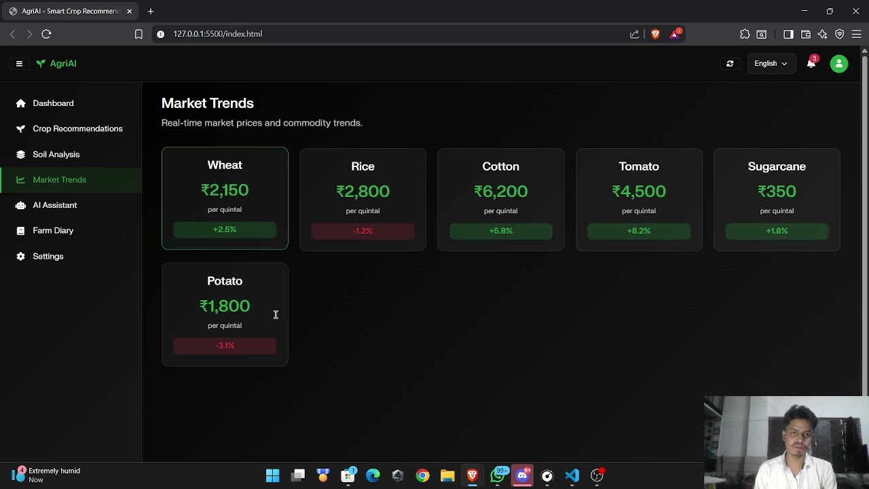Screen dimensions: 869x489
Task: Open Windows Start menu
Action: (x=273, y=475)
